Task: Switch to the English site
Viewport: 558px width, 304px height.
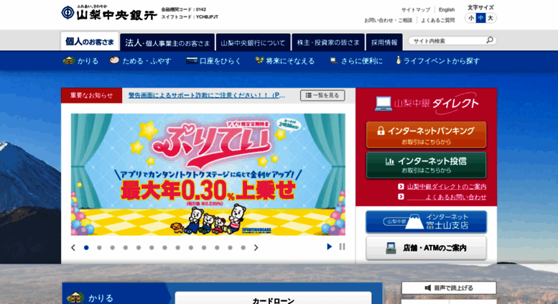Action: coord(447,9)
